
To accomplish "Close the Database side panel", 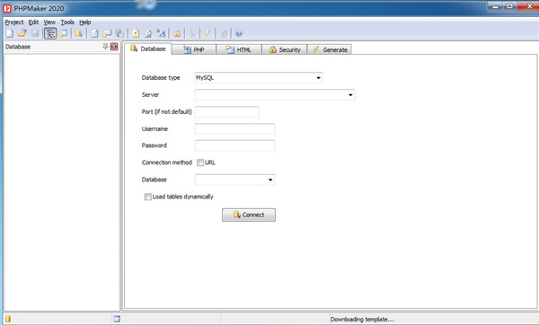I will tap(114, 47).
